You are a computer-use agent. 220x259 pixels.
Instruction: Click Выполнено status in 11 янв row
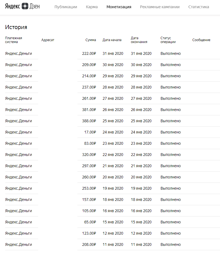coord(171,244)
